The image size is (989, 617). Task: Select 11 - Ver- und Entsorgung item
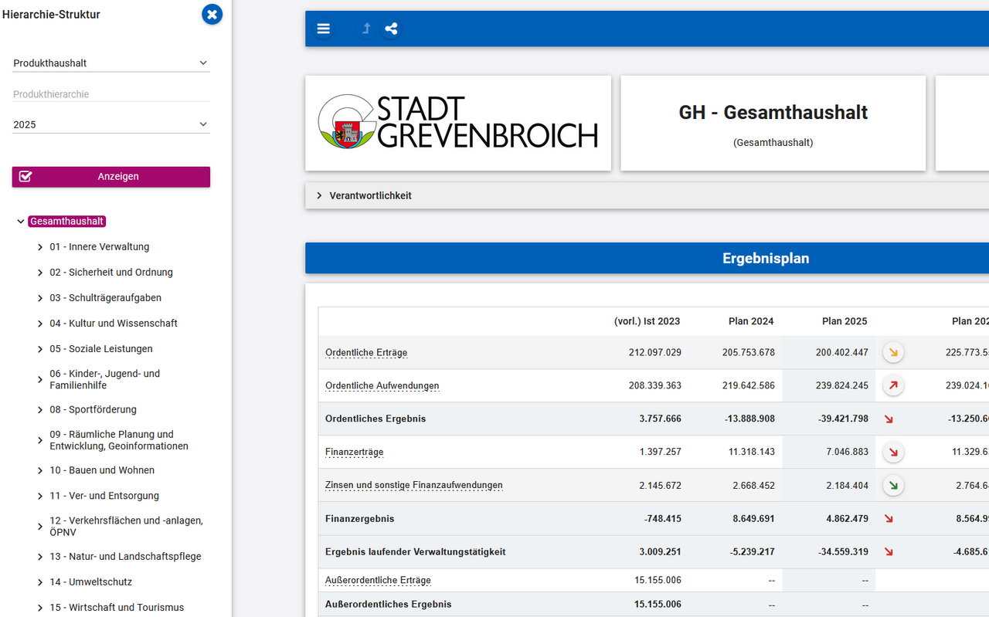[104, 496]
